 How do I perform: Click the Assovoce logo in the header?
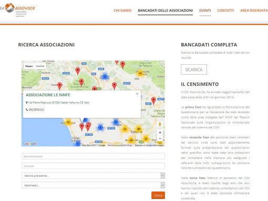(17, 9)
